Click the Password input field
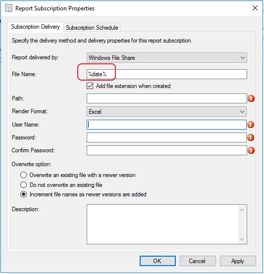Viewport: 264px width, 274px height. [166, 137]
